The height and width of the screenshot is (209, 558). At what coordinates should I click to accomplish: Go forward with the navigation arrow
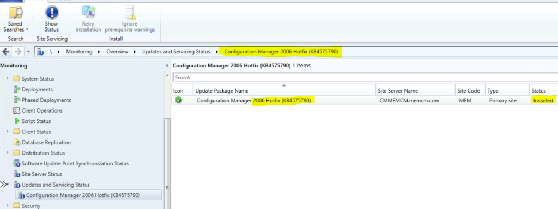(18, 52)
